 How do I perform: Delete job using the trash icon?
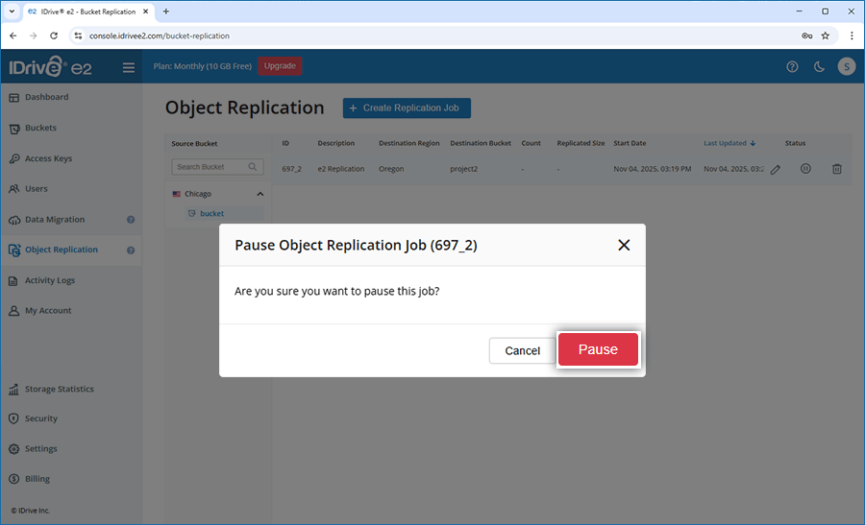click(x=836, y=169)
